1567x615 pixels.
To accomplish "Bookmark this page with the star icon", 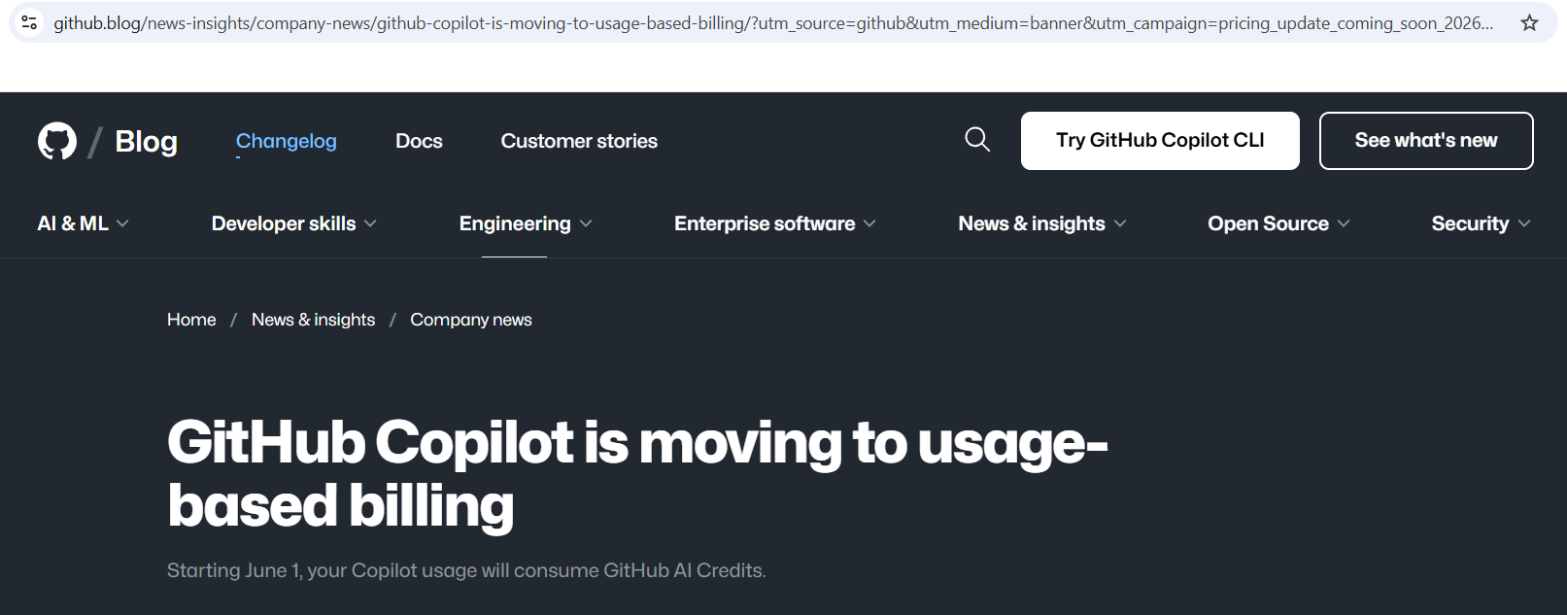I will click(x=1529, y=22).
